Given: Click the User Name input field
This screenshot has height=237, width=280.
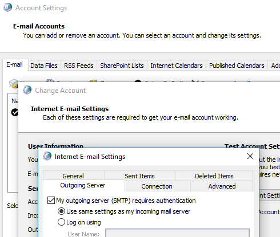Looking at the screenshot, I should tap(177, 233).
